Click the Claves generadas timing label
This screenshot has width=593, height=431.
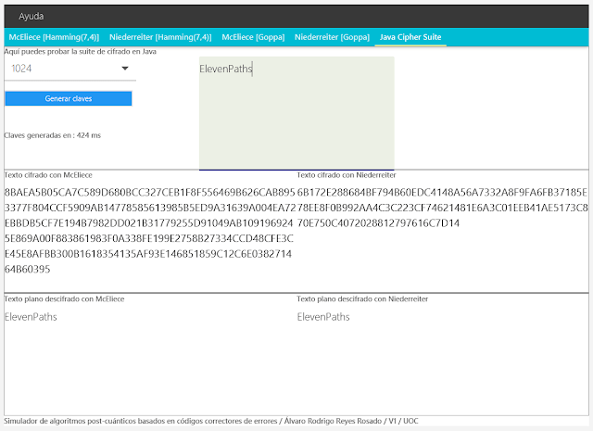coord(53,135)
